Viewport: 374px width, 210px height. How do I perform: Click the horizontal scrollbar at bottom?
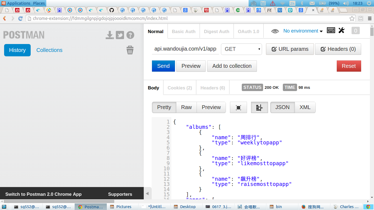pyautogui.click(x=59, y=202)
